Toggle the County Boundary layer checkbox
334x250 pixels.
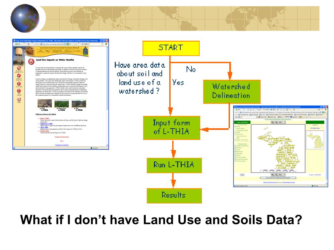(235, 159)
